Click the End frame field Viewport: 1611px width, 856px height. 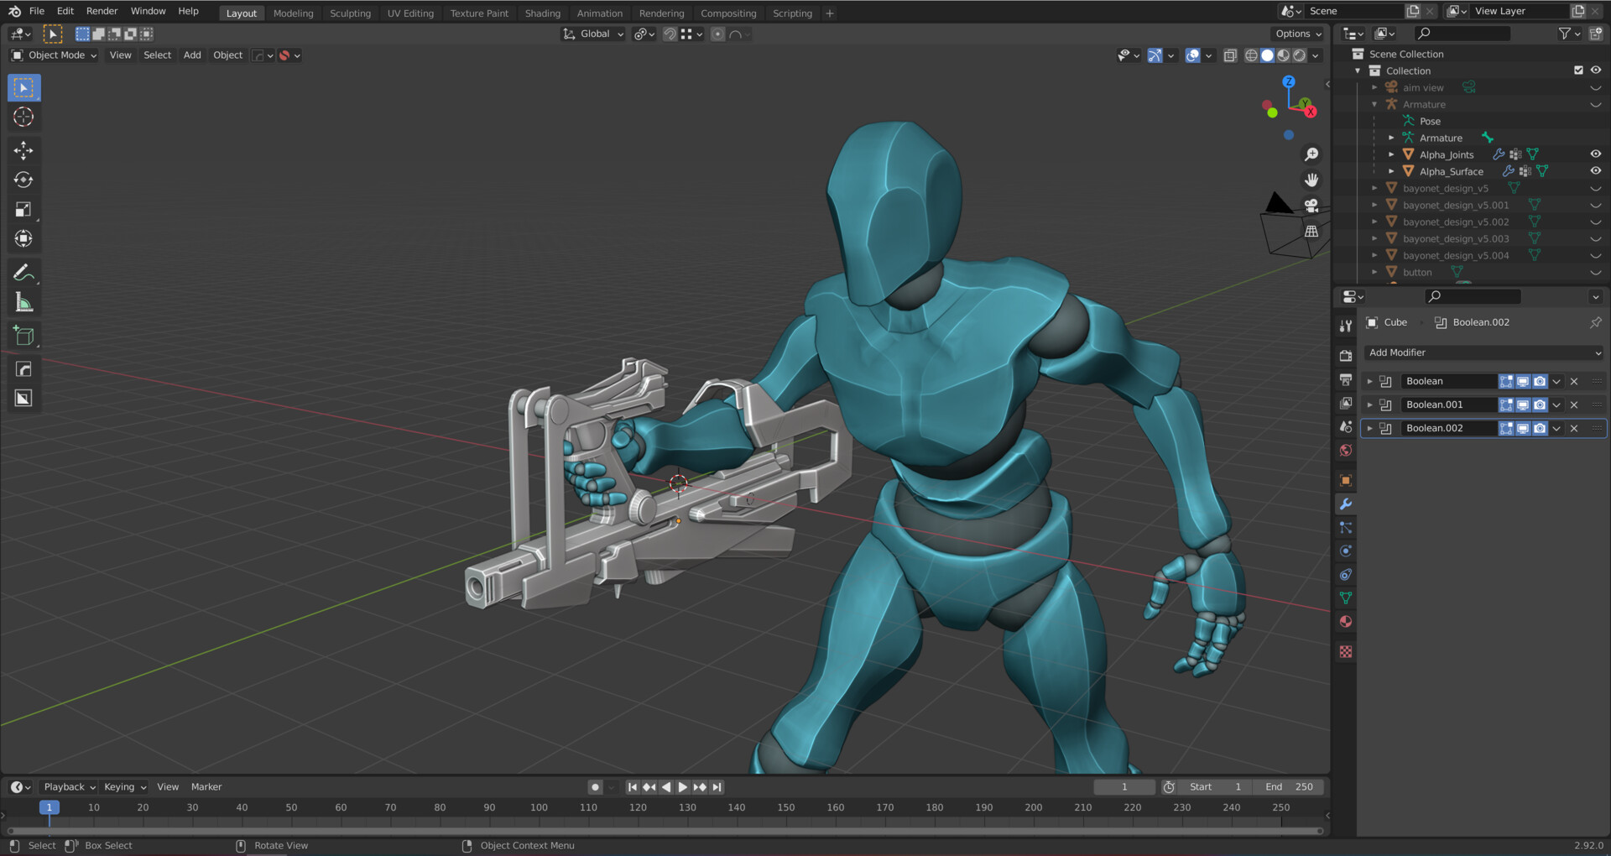[x=1289, y=787]
